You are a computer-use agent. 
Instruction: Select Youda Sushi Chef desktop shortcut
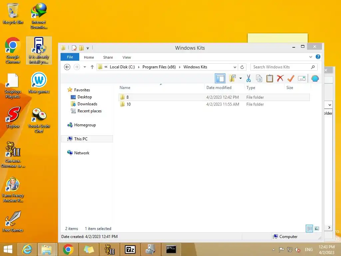[39, 120]
